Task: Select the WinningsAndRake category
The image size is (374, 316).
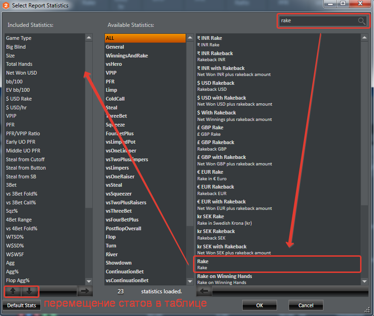Action: [145, 56]
